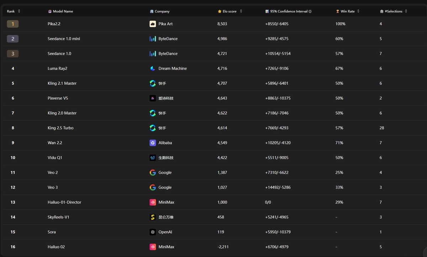The width and height of the screenshot is (427, 257).
Task: Click the Pika Art company logo
Action: [x=153, y=24]
